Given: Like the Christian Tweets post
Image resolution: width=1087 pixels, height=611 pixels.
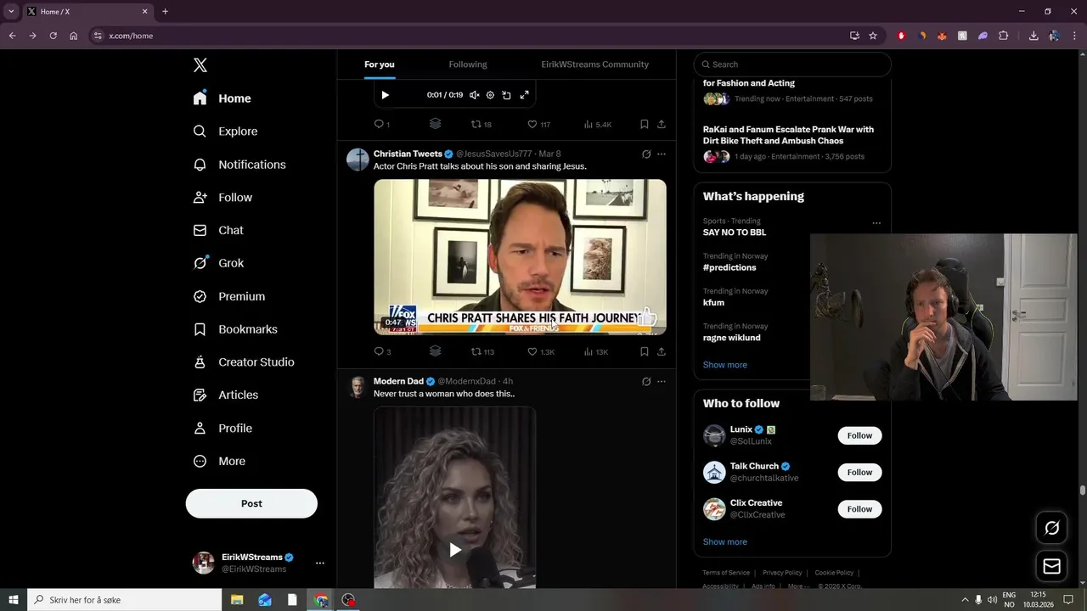Looking at the screenshot, I should [540, 351].
